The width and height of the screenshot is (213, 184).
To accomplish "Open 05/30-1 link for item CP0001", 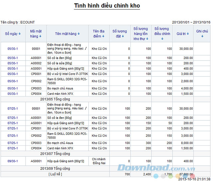I will click(13, 74).
